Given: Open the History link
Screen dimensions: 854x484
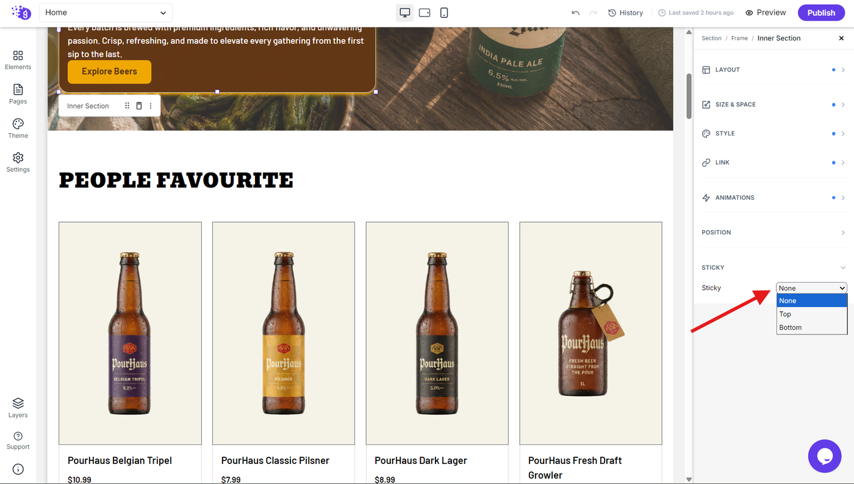Looking at the screenshot, I should (x=625, y=12).
